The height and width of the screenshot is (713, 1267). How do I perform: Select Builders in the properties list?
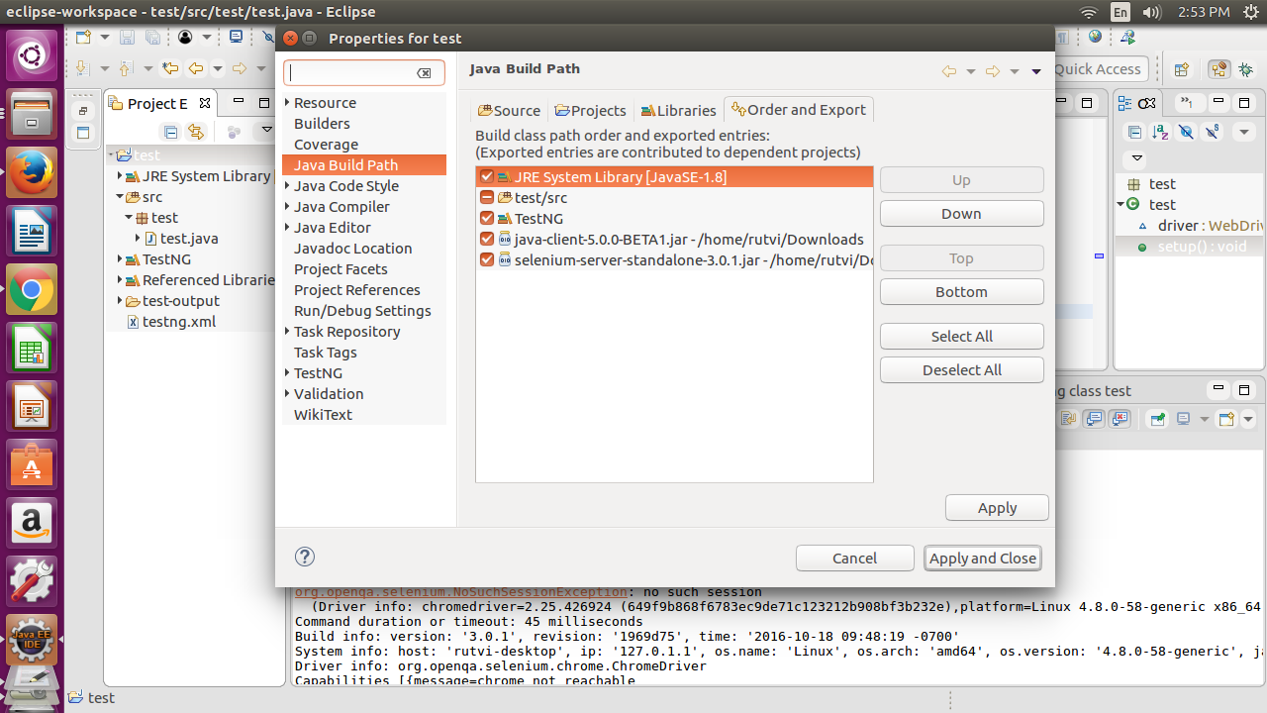[322, 123]
